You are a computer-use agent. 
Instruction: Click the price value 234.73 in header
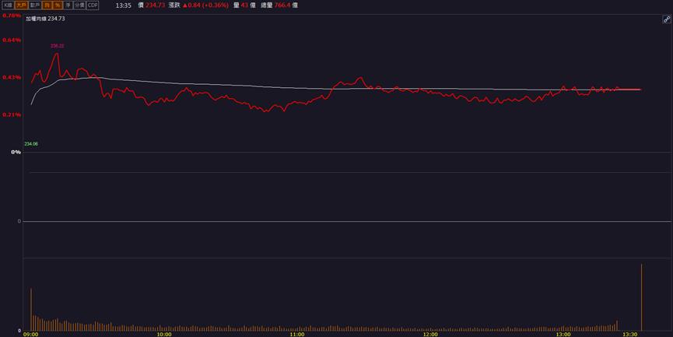click(x=155, y=5)
